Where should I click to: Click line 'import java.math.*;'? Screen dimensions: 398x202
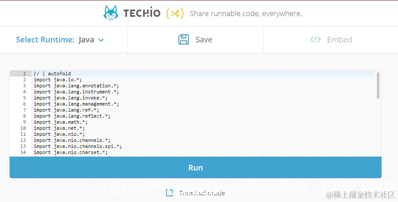60,122
